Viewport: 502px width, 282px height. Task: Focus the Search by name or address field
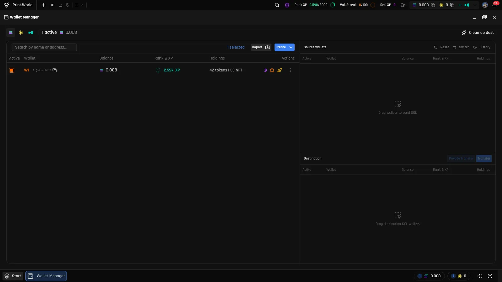[x=44, y=47]
